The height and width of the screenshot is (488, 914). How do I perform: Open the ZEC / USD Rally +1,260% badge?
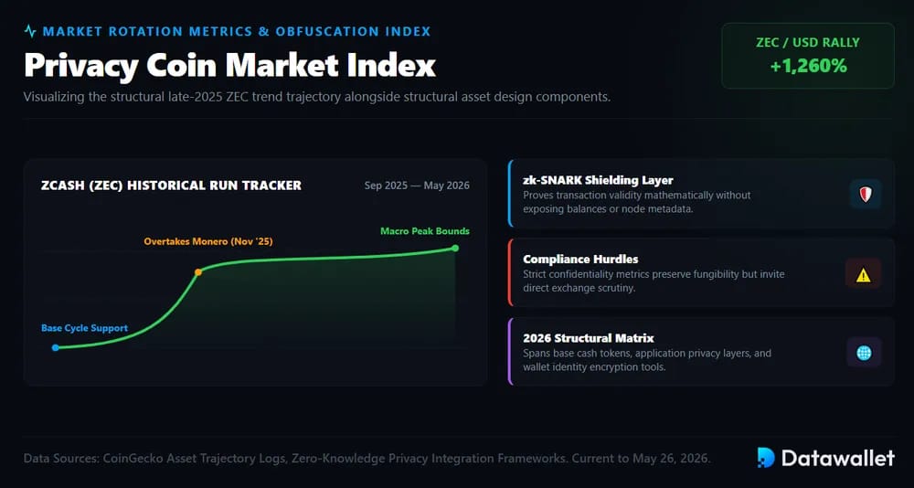coord(807,56)
